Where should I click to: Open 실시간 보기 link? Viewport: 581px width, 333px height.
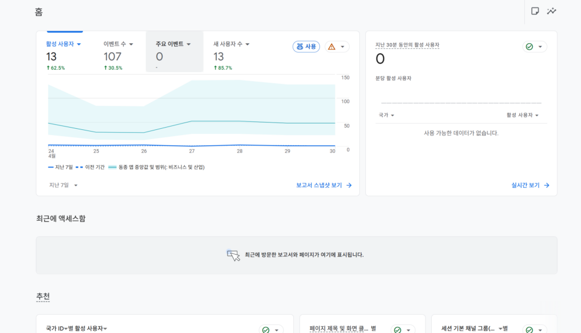(x=531, y=185)
